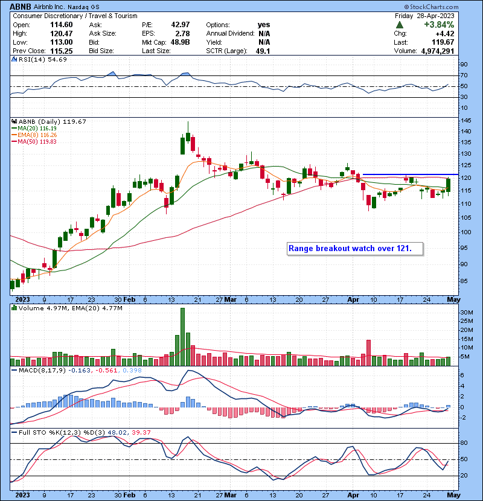Click the Mar label below the price chart
Image resolution: width=483 pixels, height=501 pixels.
coord(230,300)
